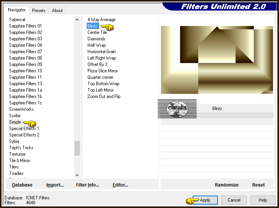Click the filter preview image
The width and height of the screenshot is (279, 208).
point(217,60)
